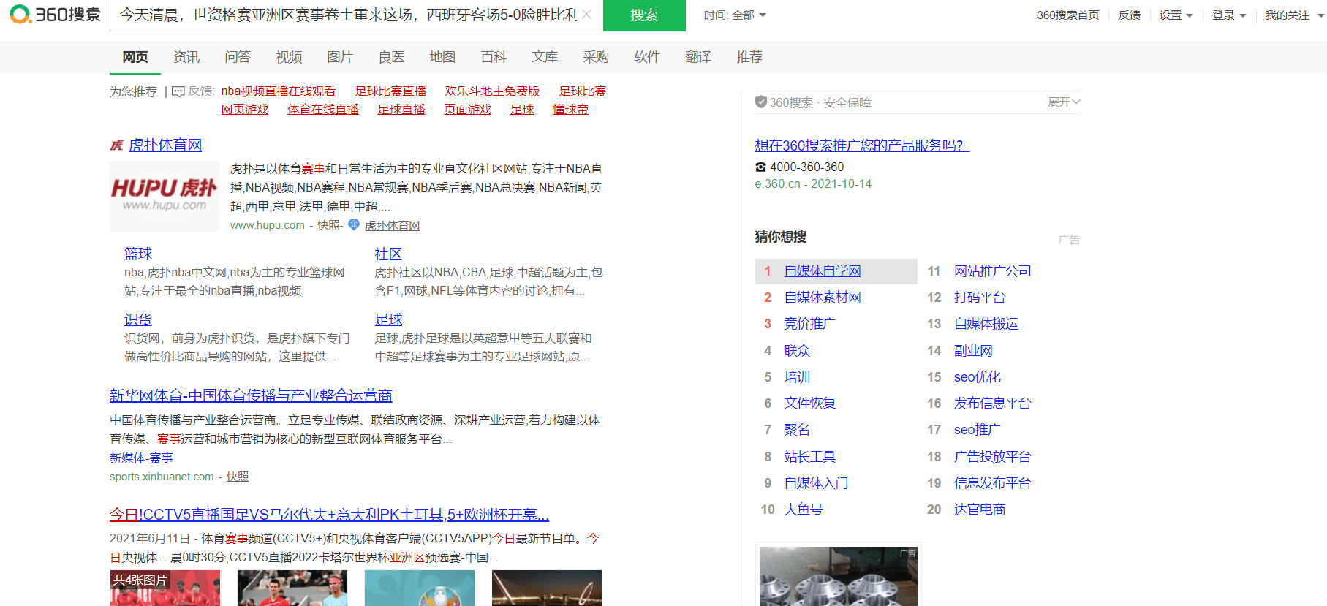1327x606 pixels.
Task: Open 足球比赛直播 suggestion link
Action: pyautogui.click(x=390, y=91)
